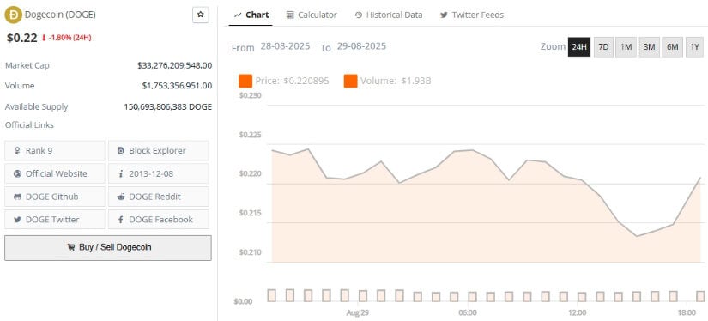This screenshot has width=708, height=321.
Task: Edit the To date field
Action: click(361, 46)
